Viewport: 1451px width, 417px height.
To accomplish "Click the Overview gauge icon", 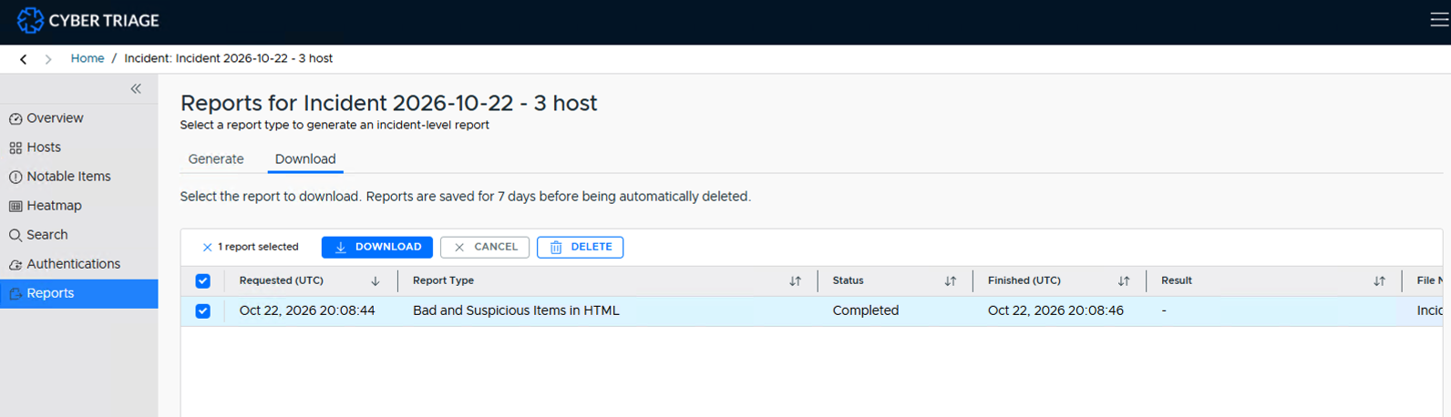I will (x=15, y=119).
